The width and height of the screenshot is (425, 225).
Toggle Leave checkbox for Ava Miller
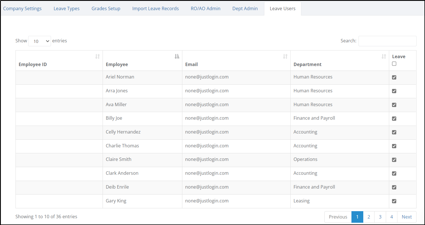(394, 105)
